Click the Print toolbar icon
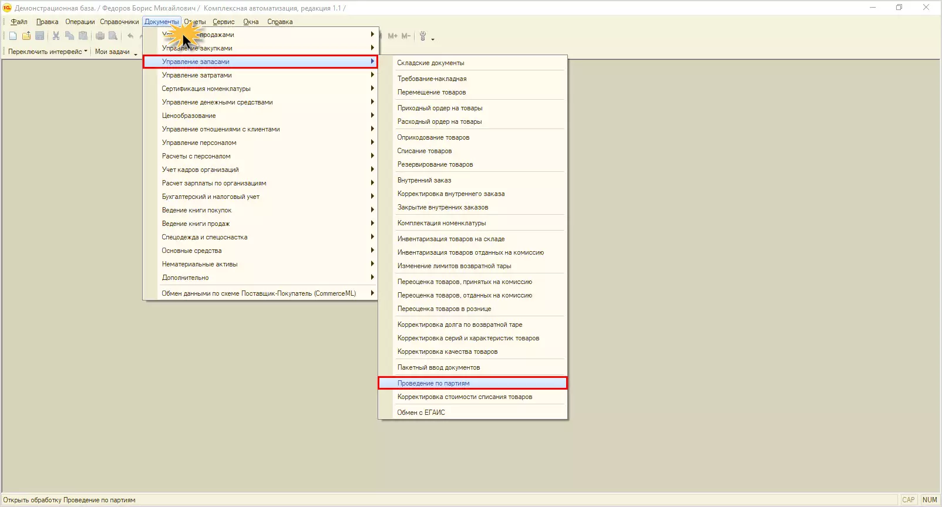This screenshot has width=942, height=507. point(100,36)
